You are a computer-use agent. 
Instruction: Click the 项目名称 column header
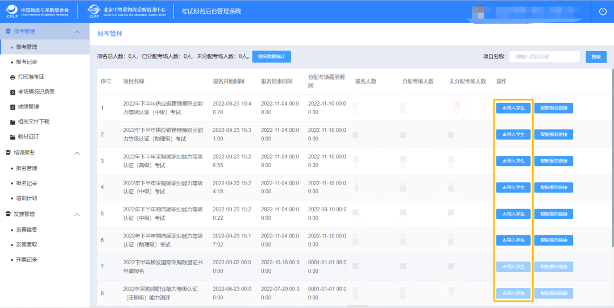(x=134, y=81)
